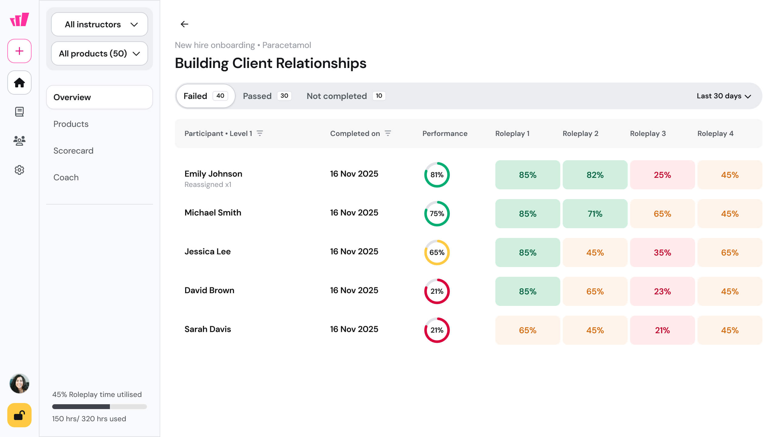Expand the All instructors dropdown
The width and height of the screenshot is (777, 437).
(100, 24)
